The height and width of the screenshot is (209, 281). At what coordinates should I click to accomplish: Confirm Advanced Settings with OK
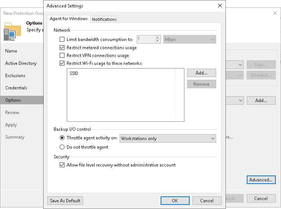[175, 200]
